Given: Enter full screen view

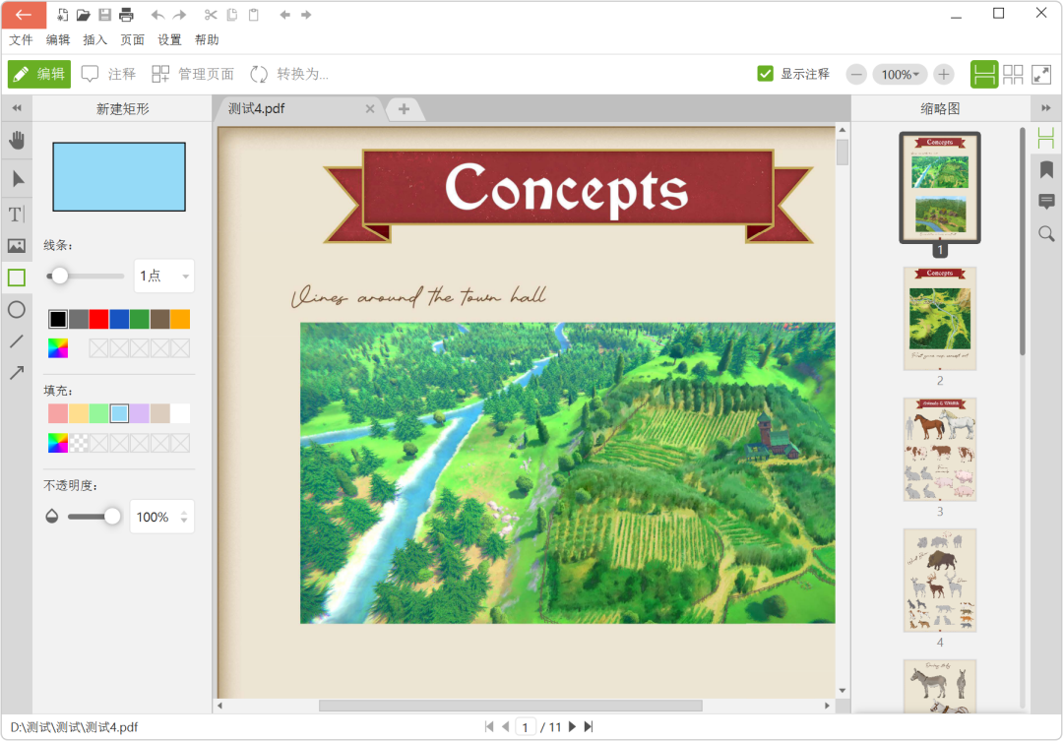Looking at the screenshot, I should (x=1041, y=75).
